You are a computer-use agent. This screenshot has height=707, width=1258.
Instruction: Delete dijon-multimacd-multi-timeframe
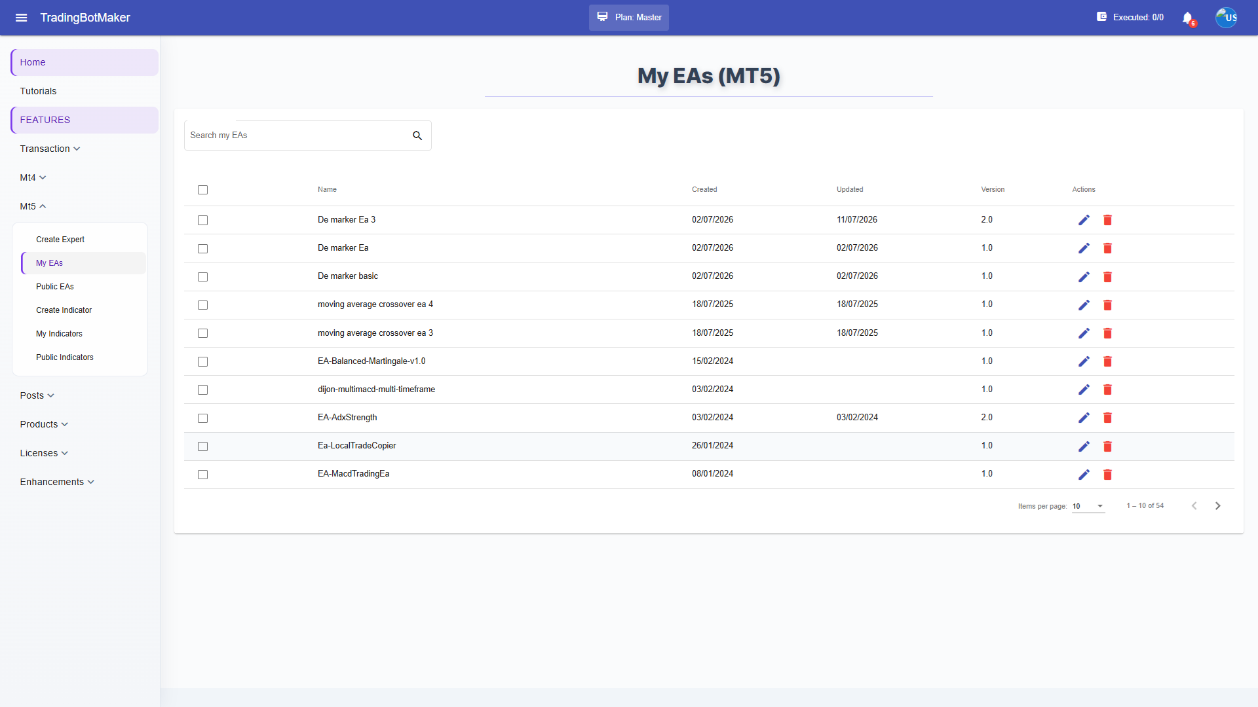click(x=1107, y=390)
